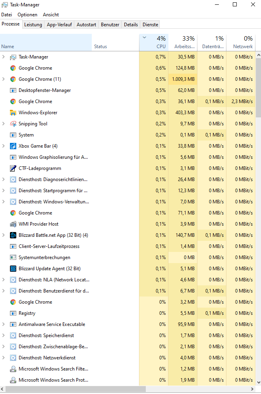Sort by the Netzwerk column header
The width and height of the screenshot is (261, 394).
click(241, 43)
